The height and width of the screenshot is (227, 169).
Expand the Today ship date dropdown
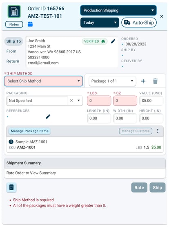100,22
